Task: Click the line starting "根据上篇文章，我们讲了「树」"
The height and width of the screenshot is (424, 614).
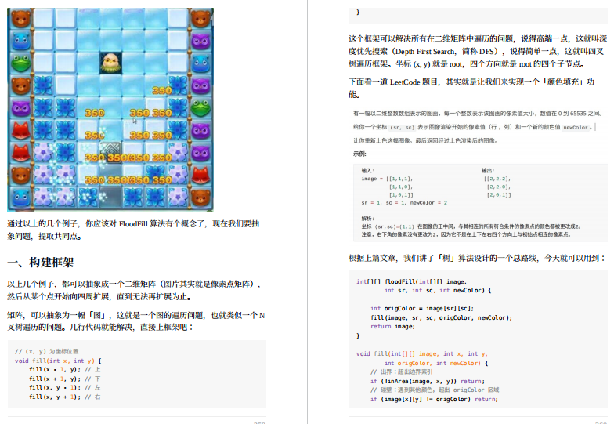Action: point(478,258)
